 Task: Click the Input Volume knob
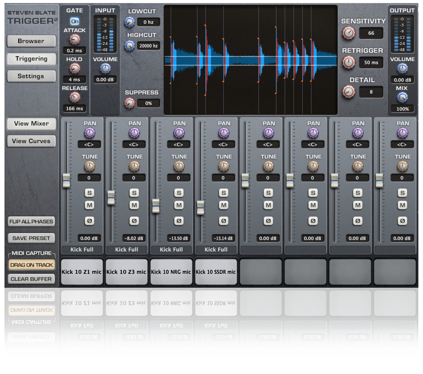tap(105, 68)
